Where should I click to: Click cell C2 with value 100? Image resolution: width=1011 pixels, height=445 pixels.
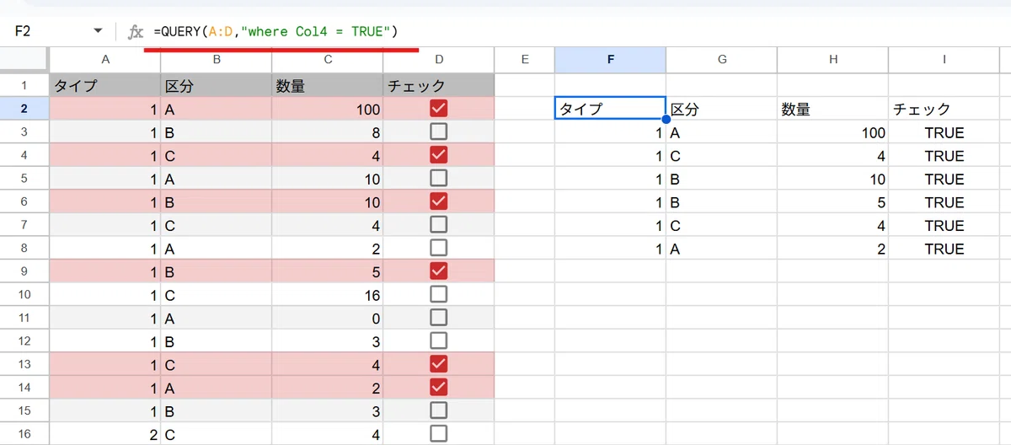coord(328,108)
